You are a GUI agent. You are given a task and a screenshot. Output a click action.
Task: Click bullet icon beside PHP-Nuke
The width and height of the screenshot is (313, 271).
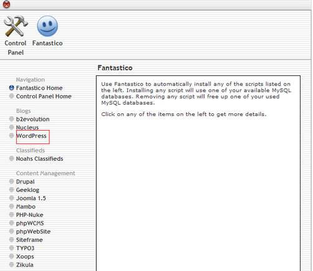(x=12, y=214)
